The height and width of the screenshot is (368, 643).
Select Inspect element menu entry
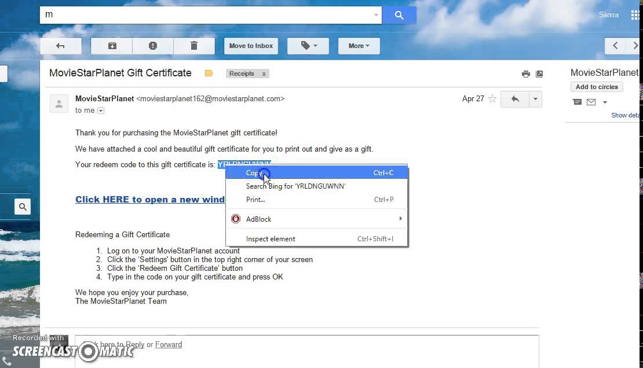(317, 239)
